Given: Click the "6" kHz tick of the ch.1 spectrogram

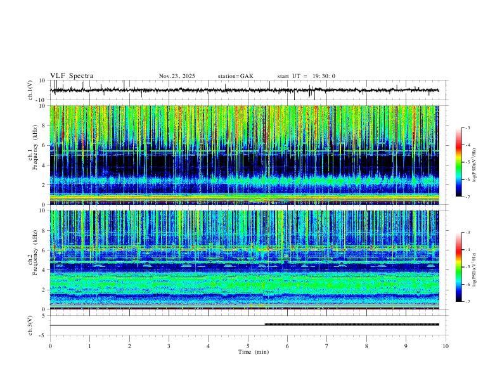Looking at the screenshot, I should [44, 146].
